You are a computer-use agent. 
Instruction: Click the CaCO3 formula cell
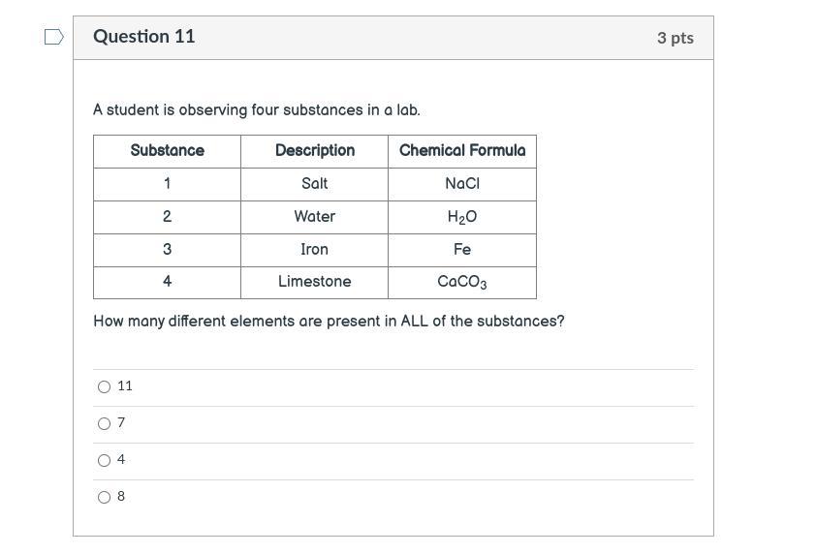[x=462, y=282]
